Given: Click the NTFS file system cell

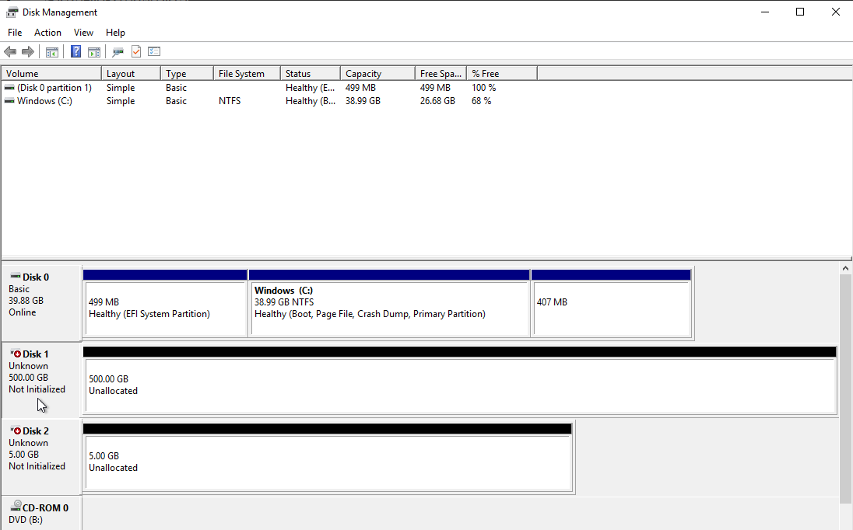Looking at the screenshot, I should [230, 101].
